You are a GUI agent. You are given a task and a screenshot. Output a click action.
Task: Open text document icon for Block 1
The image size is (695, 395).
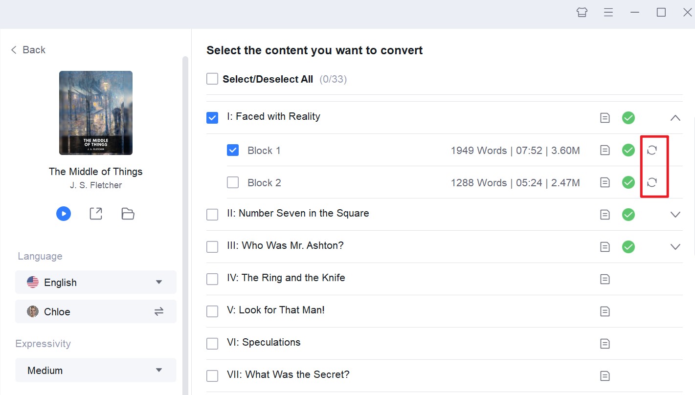click(605, 151)
